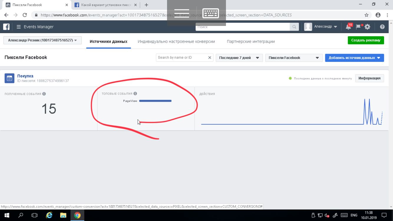Switch to Какой вариант установки browser tab
The height and width of the screenshot is (221, 393).
pyautogui.click(x=105, y=5)
